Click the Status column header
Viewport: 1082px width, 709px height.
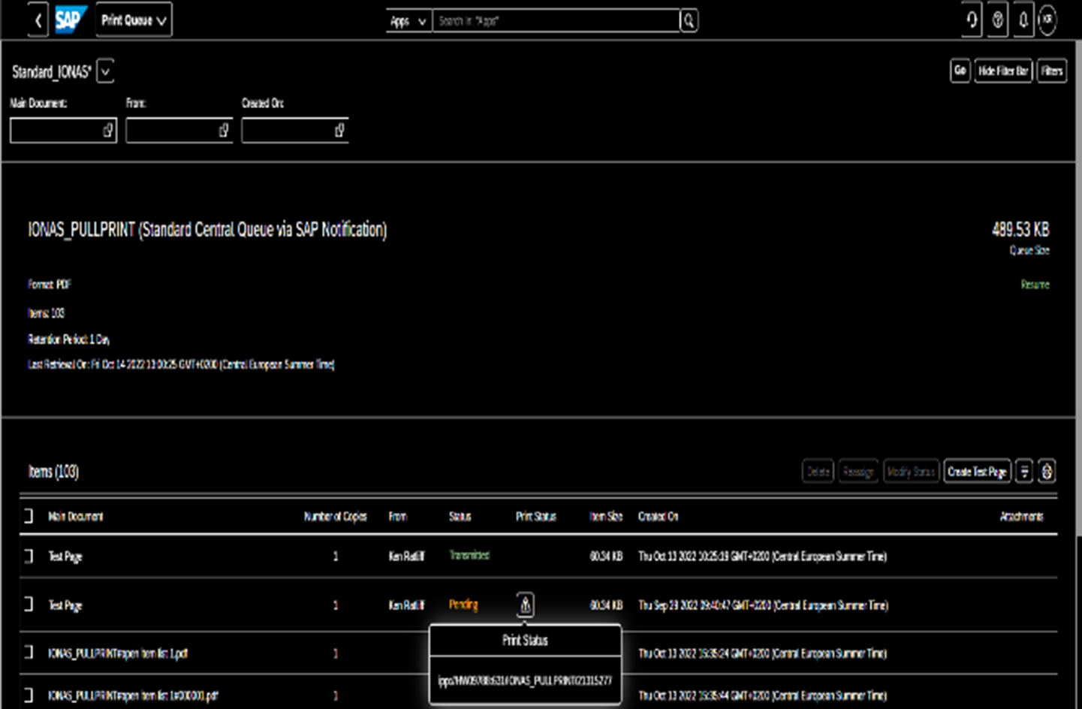click(460, 517)
